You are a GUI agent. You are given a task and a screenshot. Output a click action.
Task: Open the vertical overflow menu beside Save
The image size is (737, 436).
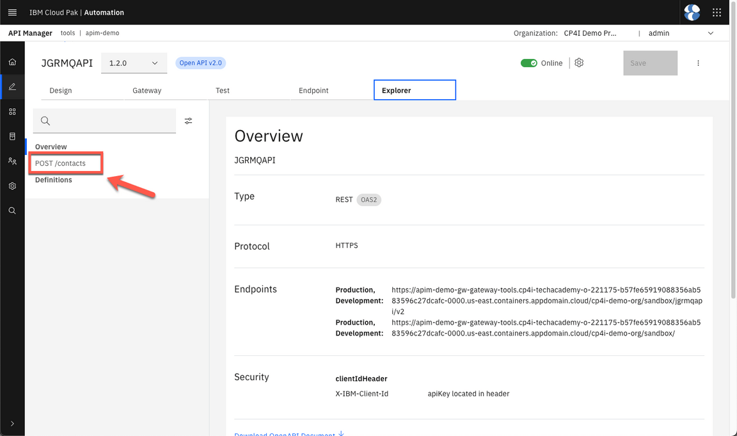(x=698, y=63)
